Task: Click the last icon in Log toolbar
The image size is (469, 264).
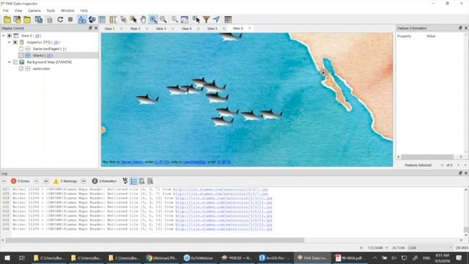Action: pos(150,181)
